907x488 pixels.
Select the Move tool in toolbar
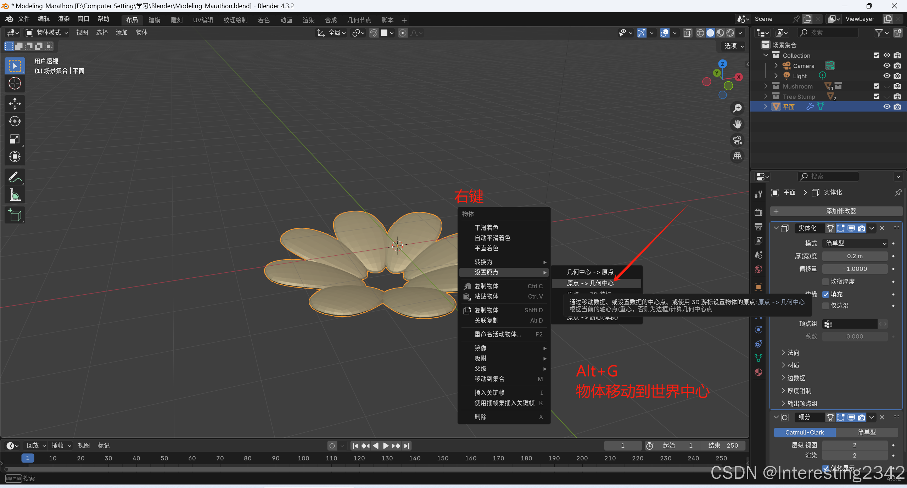click(15, 104)
